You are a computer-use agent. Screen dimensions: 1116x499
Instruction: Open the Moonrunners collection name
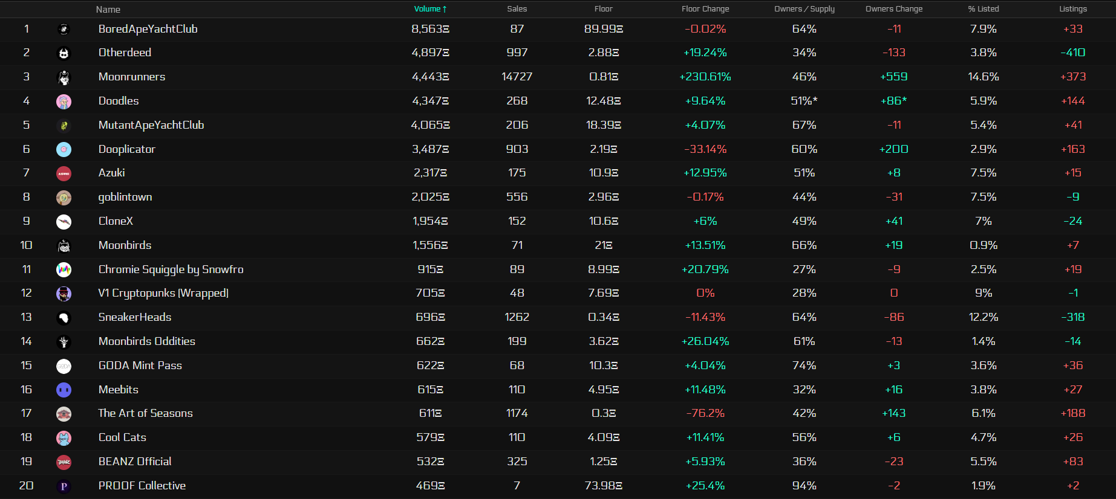click(132, 77)
